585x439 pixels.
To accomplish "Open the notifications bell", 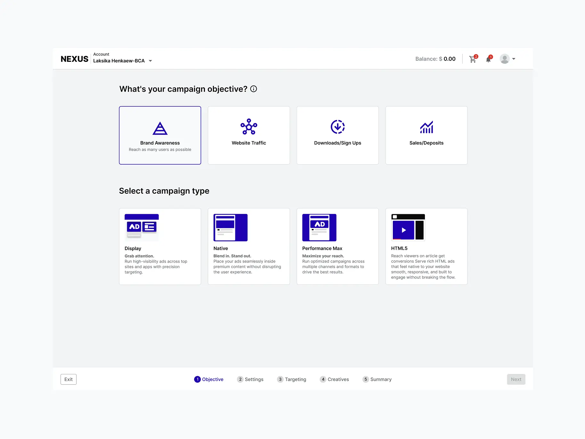I will pyautogui.click(x=488, y=59).
